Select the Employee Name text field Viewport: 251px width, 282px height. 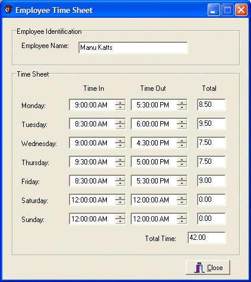tap(133, 47)
